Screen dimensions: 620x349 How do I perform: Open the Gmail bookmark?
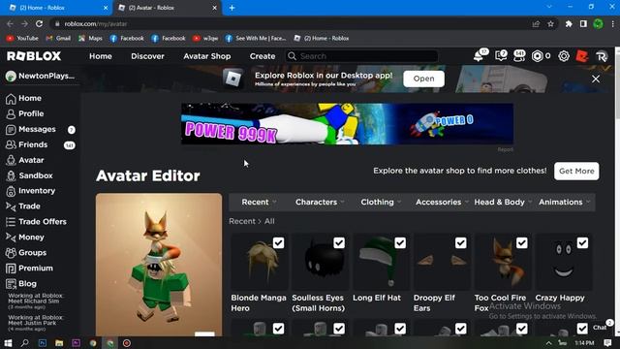(58, 39)
